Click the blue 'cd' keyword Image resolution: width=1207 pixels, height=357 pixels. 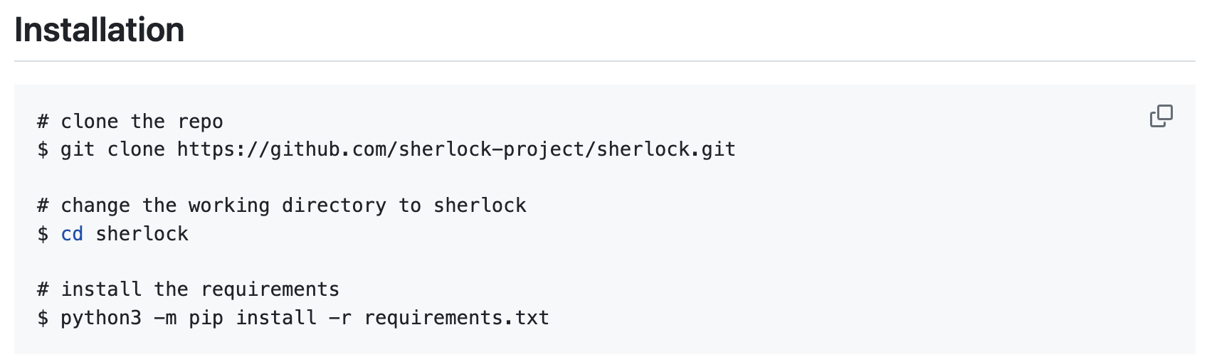click(x=72, y=233)
